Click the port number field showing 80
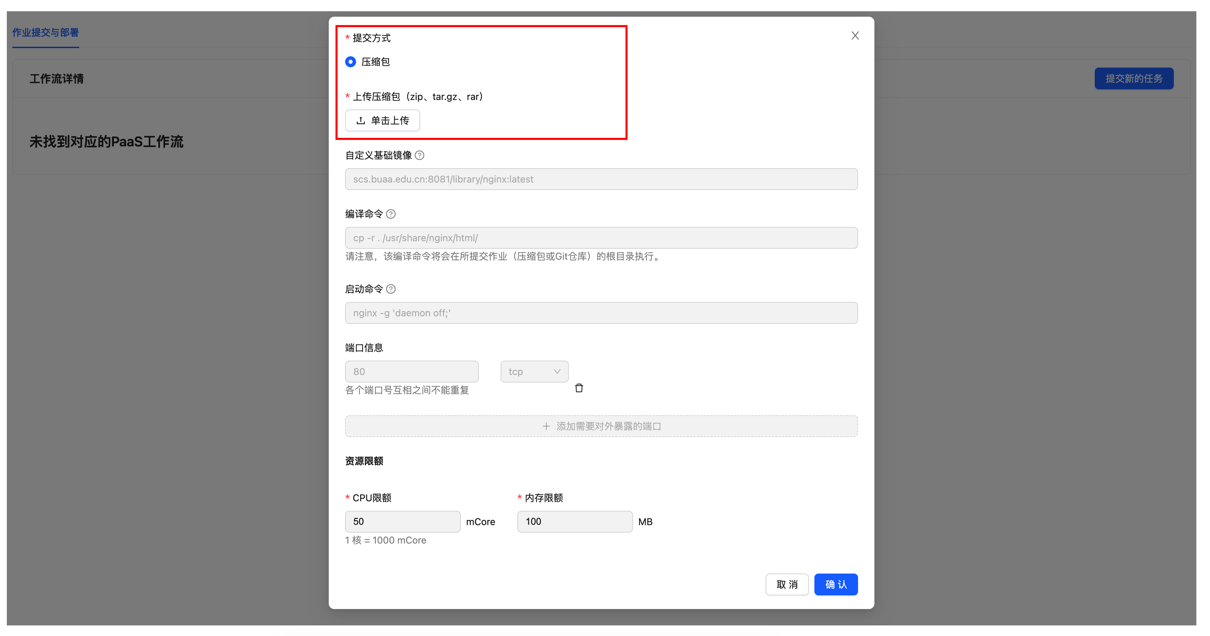Image resolution: width=1210 pixels, height=636 pixels. (x=412, y=371)
